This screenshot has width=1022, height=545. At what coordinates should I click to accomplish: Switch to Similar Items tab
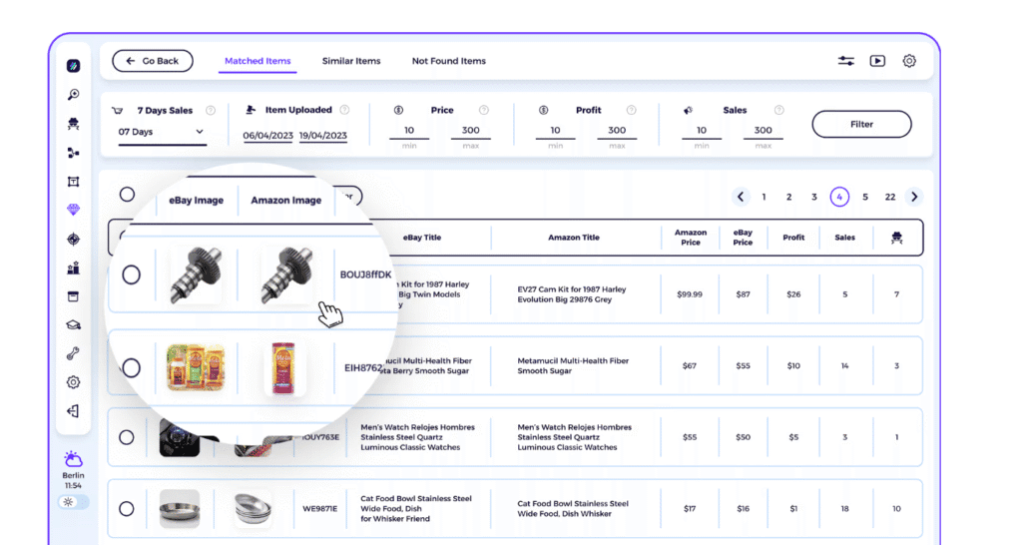pyautogui.click(x=351, y=61)
